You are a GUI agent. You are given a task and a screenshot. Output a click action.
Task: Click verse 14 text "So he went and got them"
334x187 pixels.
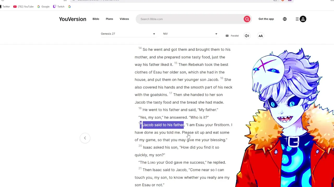165,50
